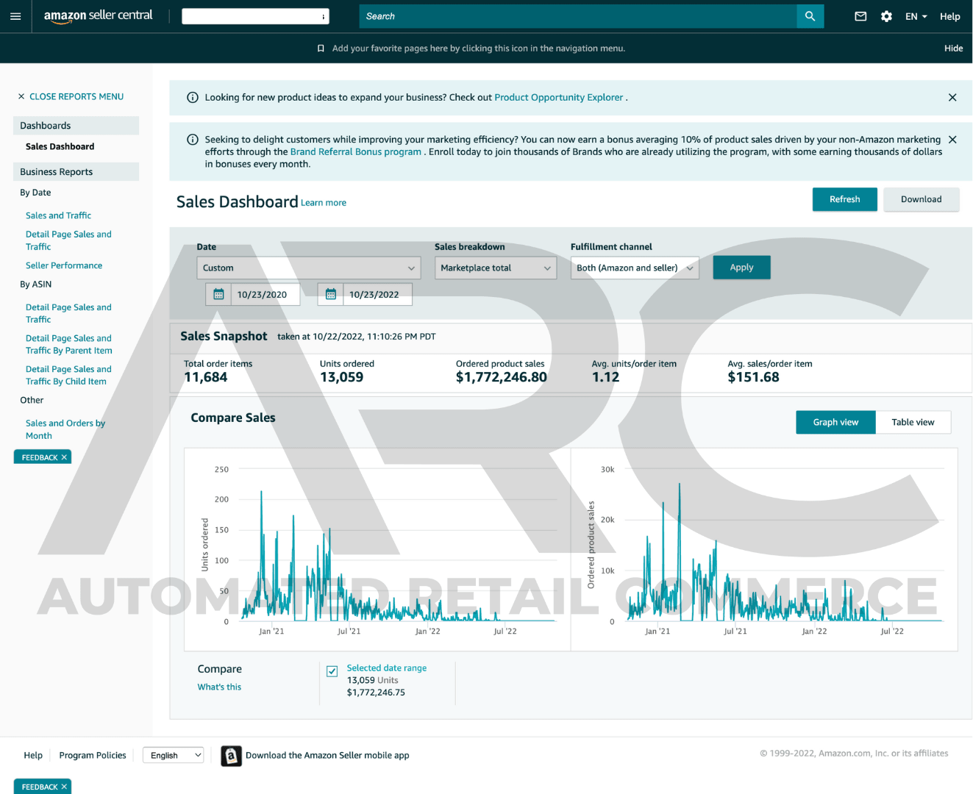
Task: Open By Date Detail Page Sales and Traffic
Action: tap(68, 240)
